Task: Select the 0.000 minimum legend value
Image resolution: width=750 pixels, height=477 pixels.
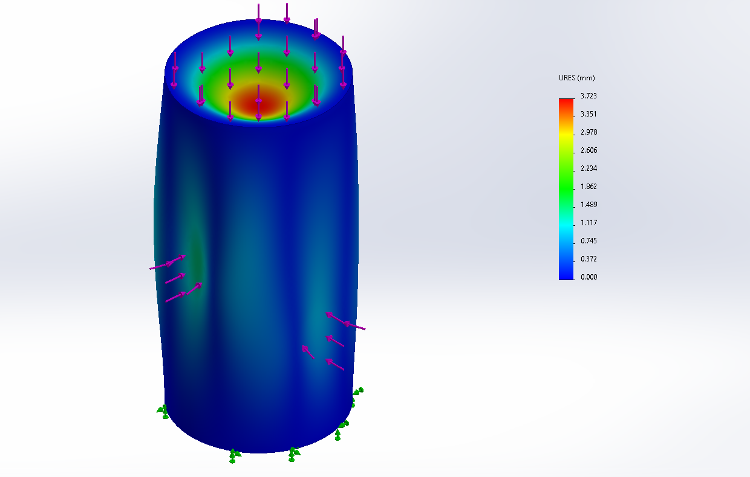Action: point(589,277)
